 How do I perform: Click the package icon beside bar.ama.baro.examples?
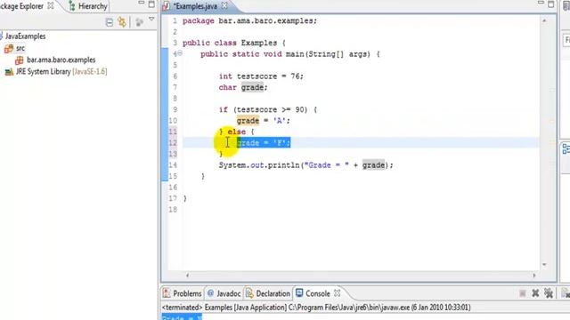[x=20, y=60]
